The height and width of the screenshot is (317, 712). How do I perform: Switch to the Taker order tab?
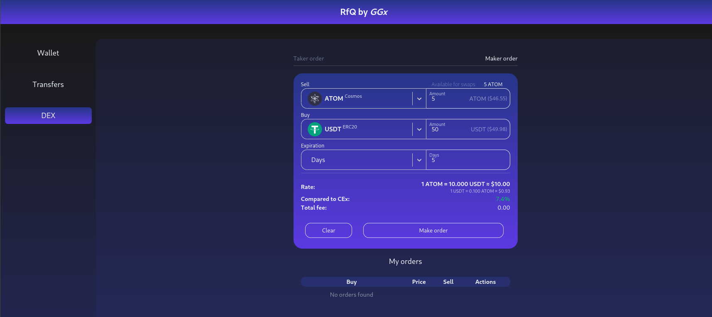point(308,58)
